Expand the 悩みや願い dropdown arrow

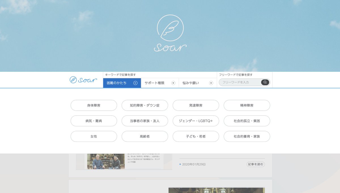point(211,83)
